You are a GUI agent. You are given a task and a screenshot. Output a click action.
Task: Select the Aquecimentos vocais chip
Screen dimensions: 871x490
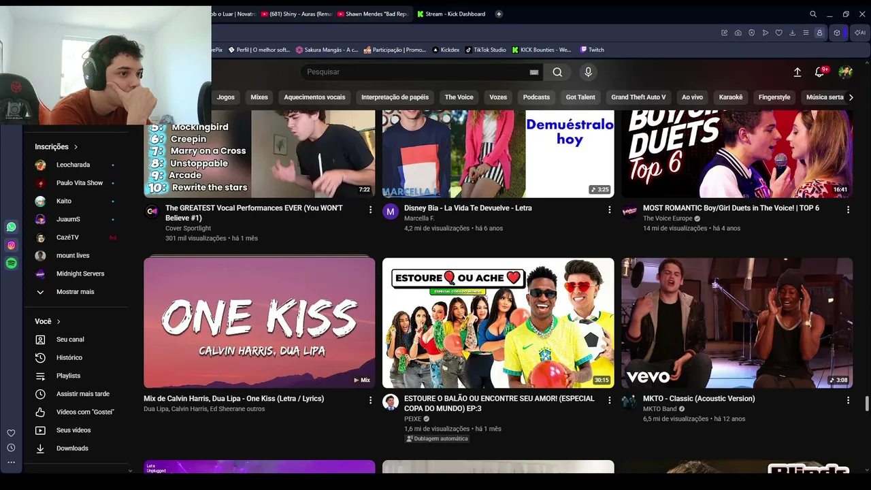coord(314,97)
